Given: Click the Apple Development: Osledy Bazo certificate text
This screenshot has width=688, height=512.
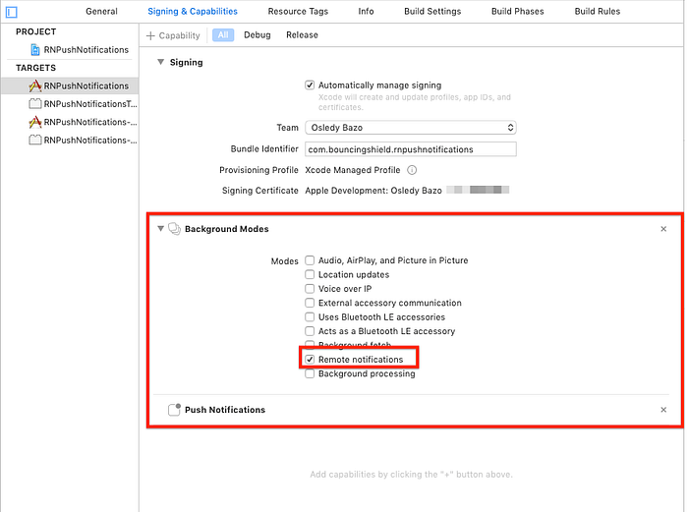Looking at the screenshot, I should tap(373, 191).
